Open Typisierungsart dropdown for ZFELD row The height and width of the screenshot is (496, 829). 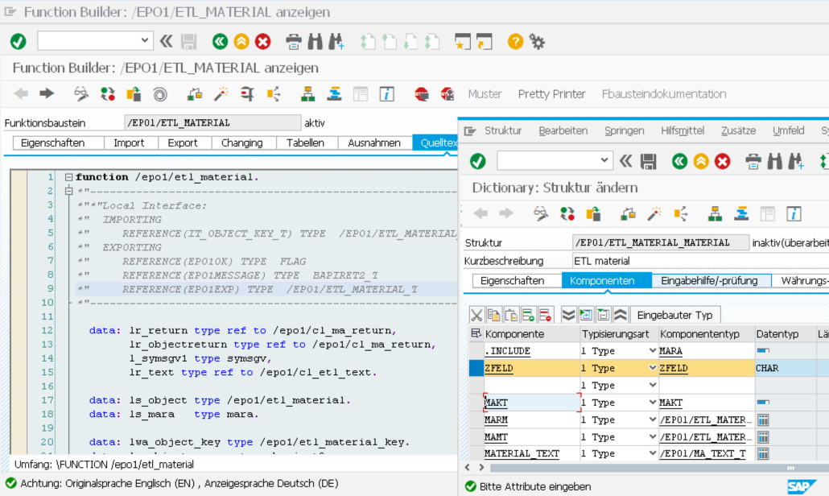point(652,368)
